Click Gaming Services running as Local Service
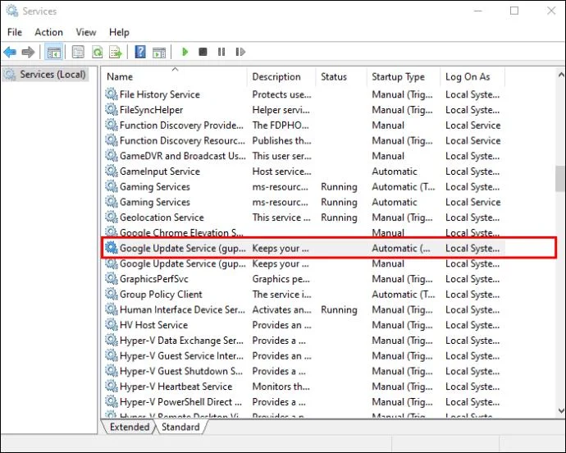The image size is (566, 453). (x=304, y=203)
